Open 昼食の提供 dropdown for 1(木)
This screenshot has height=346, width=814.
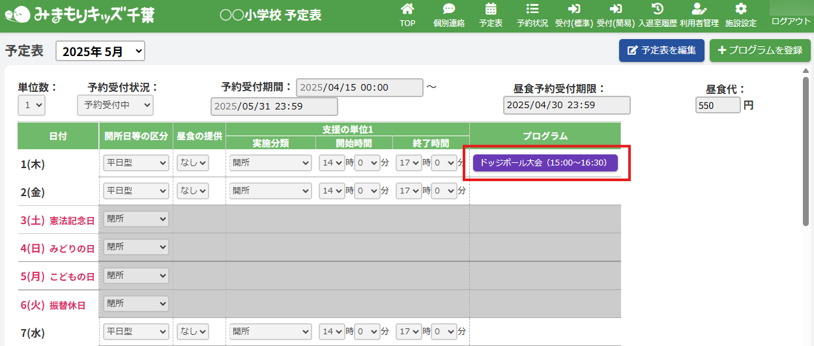click(193, 163)
